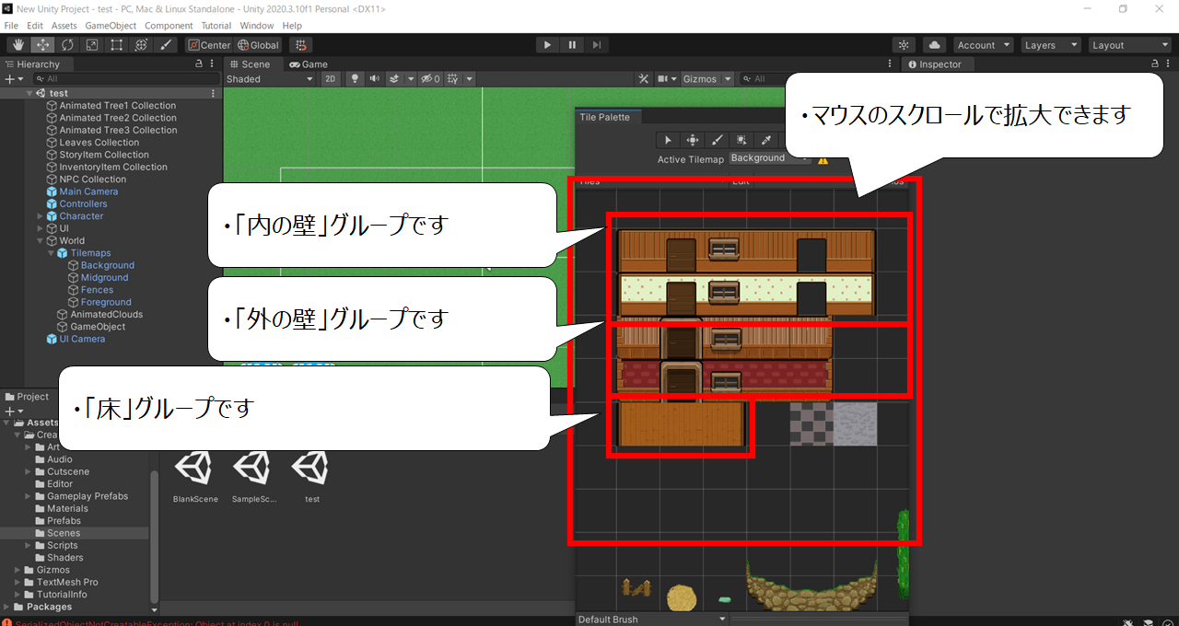Image resolution: width=1179 pixels, height=626 pixels.
Task: Open the custom editor tools button
Action: click(166, 44)
